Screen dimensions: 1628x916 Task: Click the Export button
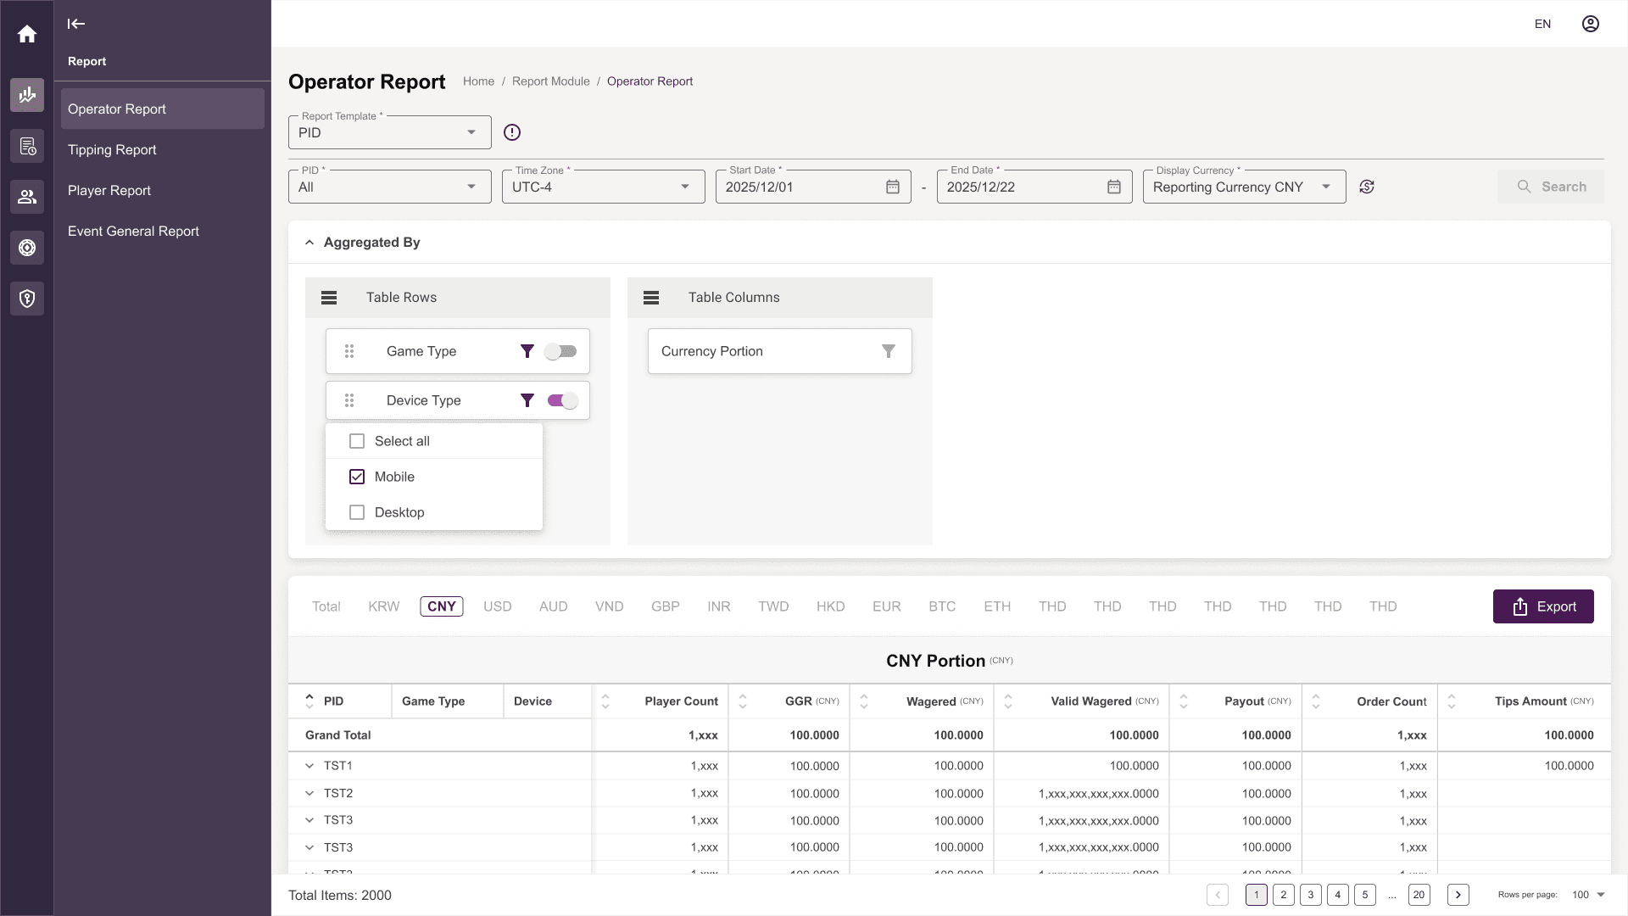pos(1543,606)
